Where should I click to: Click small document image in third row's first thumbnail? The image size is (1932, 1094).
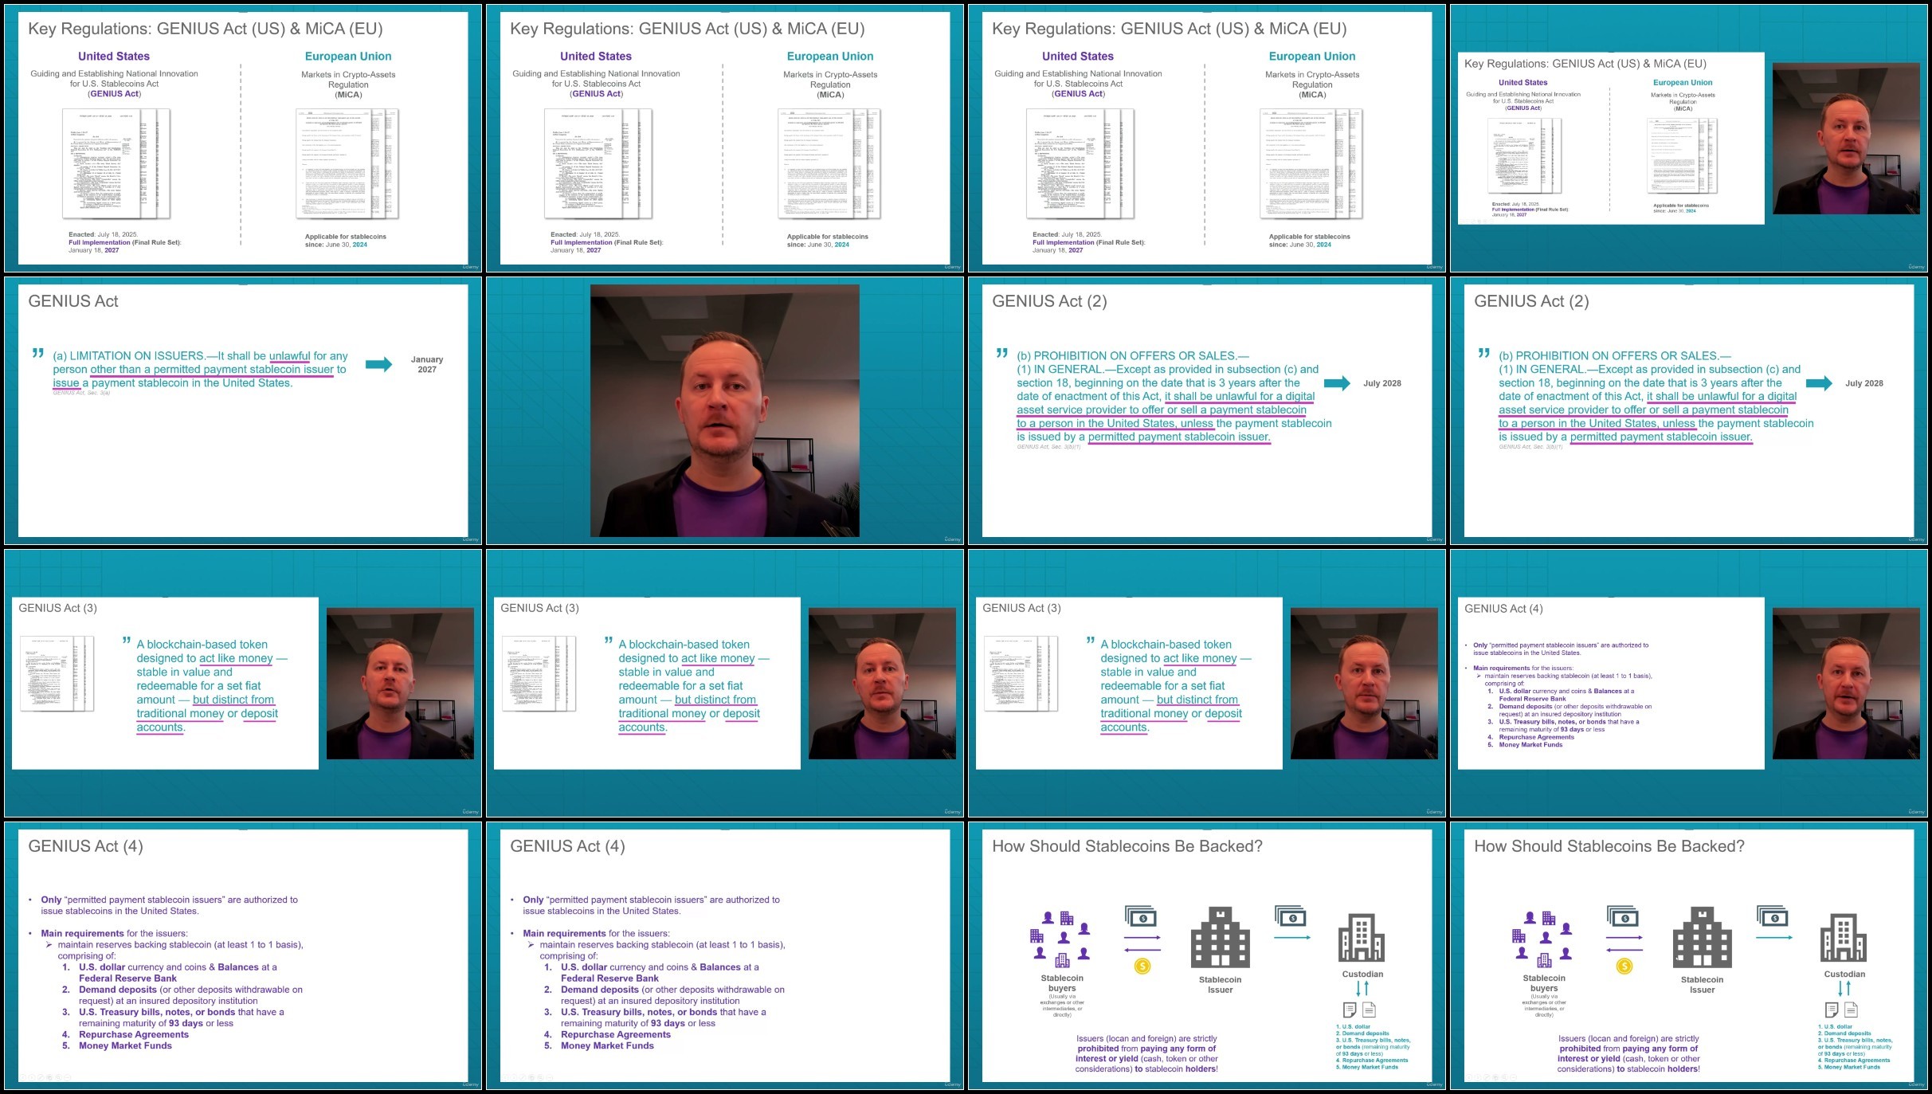point(57,673)
